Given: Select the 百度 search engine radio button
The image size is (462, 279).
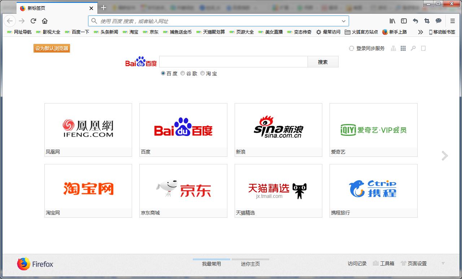Looking at the screenshot, I should point(163,74).
